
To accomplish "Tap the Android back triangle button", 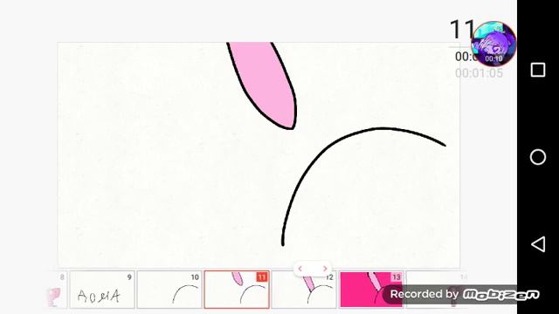I will pos(538,244).
